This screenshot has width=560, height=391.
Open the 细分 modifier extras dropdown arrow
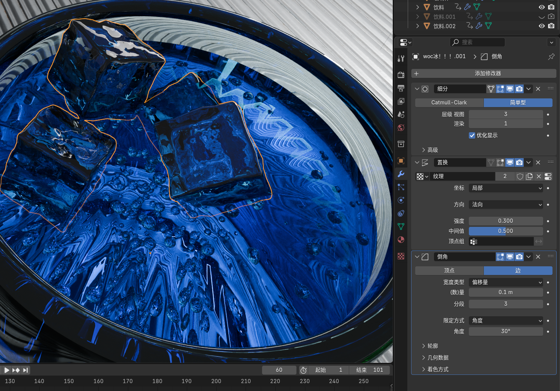(x=528, y=89)
